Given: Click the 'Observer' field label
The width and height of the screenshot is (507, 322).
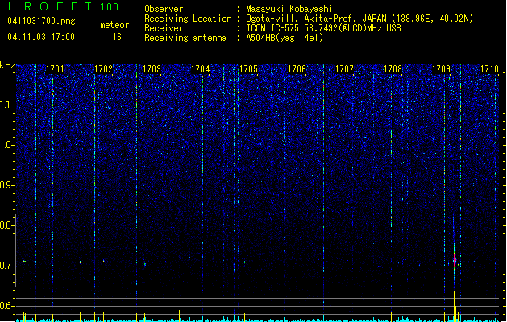Looking at the screenshot, I should [x=164, y=9].
